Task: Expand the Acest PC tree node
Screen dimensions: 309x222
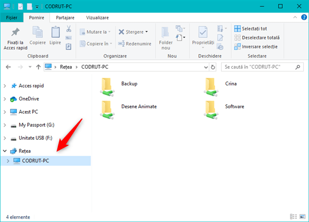Action: [5, 112]
